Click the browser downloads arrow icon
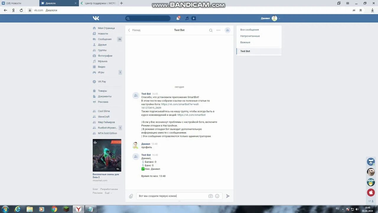The image size is (378, 213). coord(372,10)
